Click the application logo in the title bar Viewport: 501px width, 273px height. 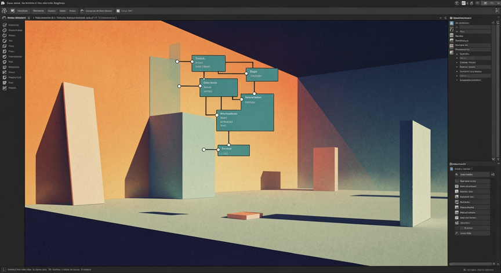[x=3, y=3]
